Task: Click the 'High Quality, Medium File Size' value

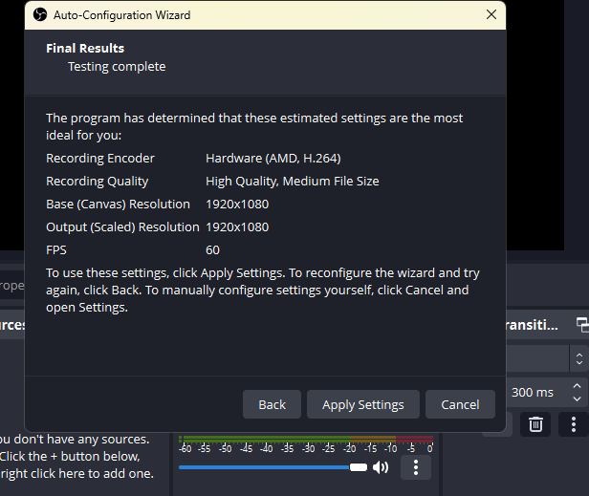Action: (293, 182)
